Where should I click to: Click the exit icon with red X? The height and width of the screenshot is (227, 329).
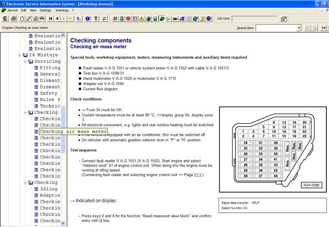click(x=5, y=18)
